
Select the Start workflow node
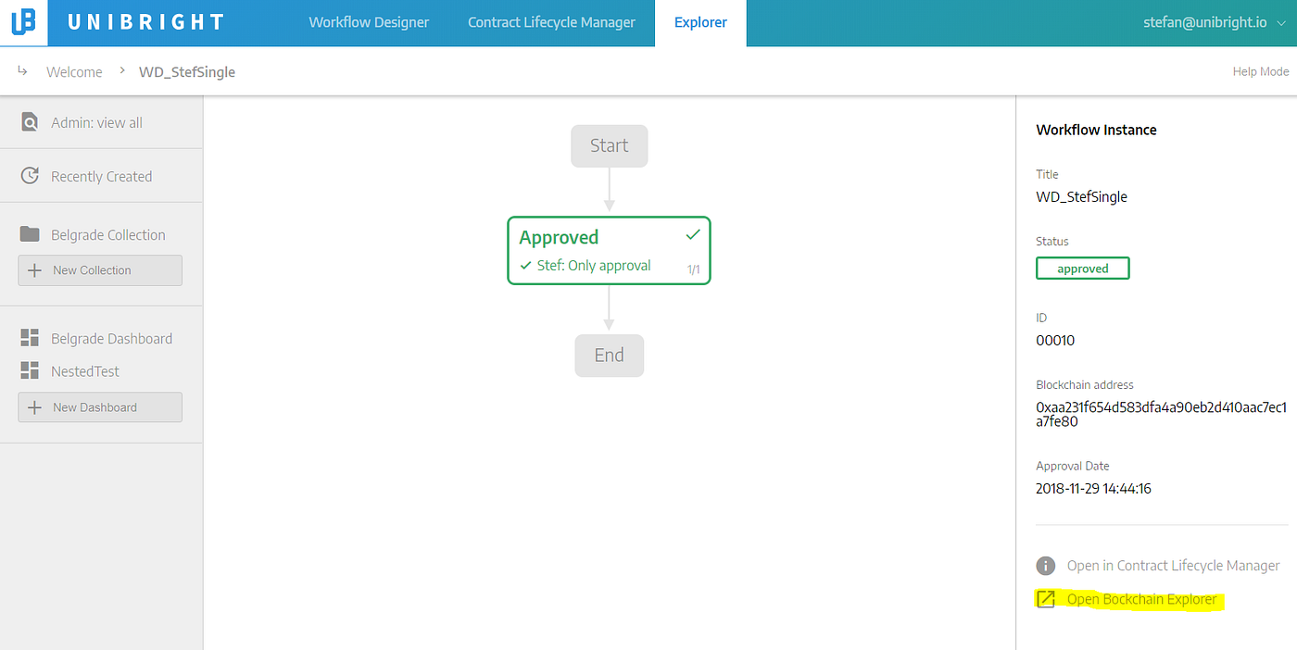609,145
